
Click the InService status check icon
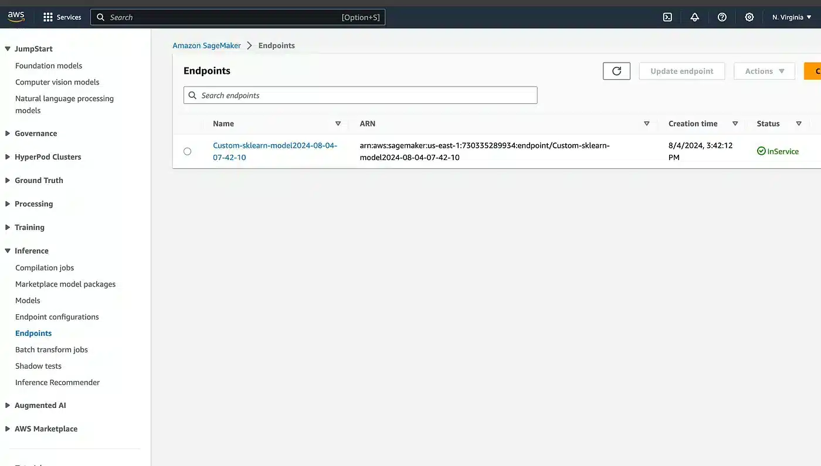(x=761, y=151)
